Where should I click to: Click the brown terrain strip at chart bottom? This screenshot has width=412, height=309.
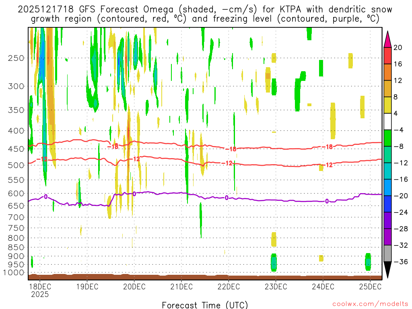coord(205,277)
